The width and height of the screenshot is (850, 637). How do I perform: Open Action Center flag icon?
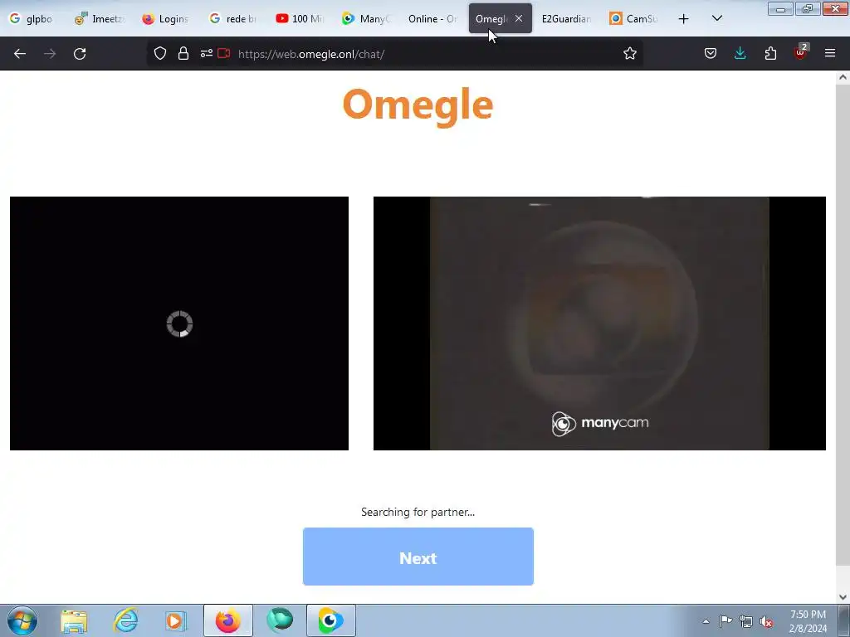click(725, 621)
